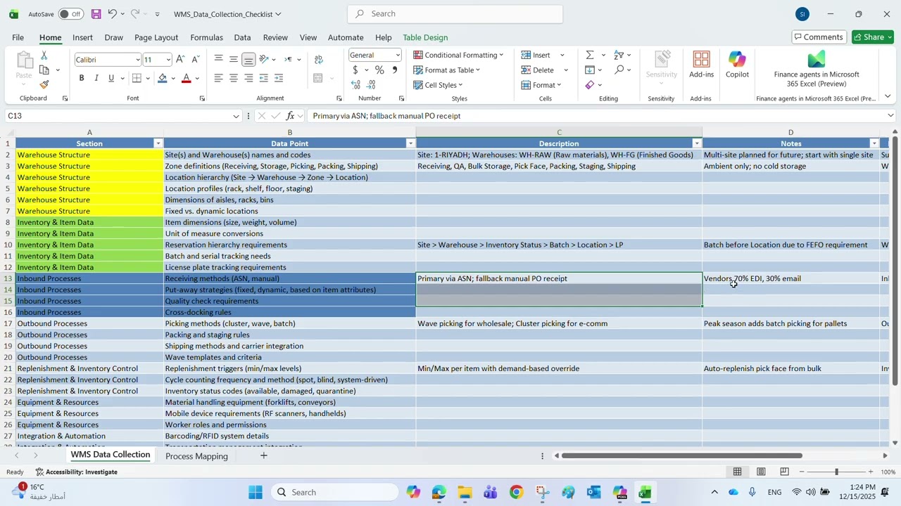Screen dimensions: 901x506
Task: Click the Share button
Action: coord(873,37)
